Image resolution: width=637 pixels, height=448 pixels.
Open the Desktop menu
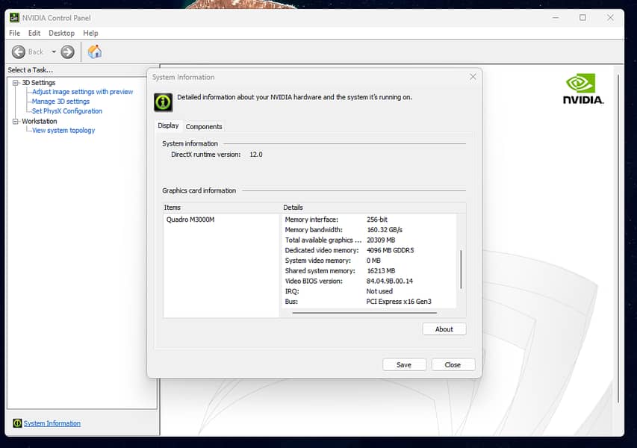pos(61,33)
